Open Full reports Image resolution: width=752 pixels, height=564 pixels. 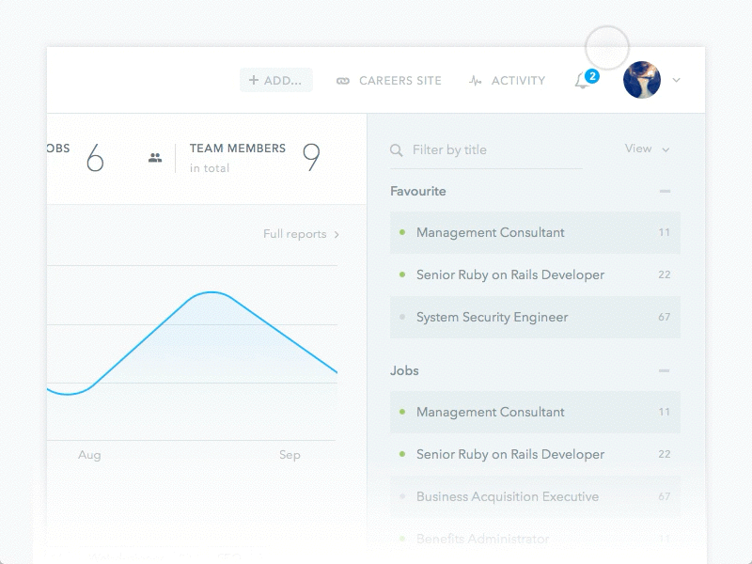(x=297, y=233)
